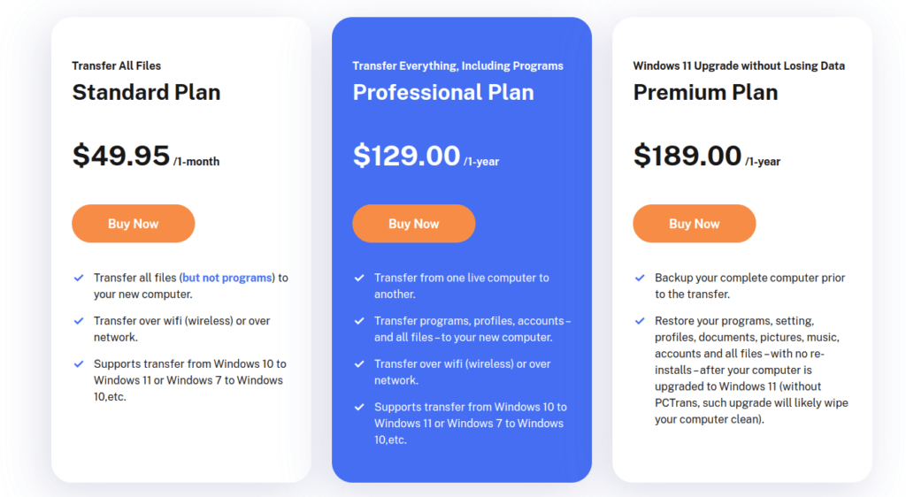The height and width of the screenshot is (497, 906).
Task: Click checkmark beside 'Backup your complete computer'
Action: click(640, 279)
